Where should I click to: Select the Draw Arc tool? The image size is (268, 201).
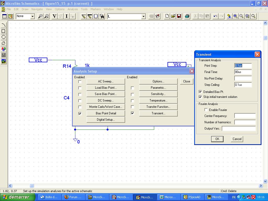coord(3,25)
